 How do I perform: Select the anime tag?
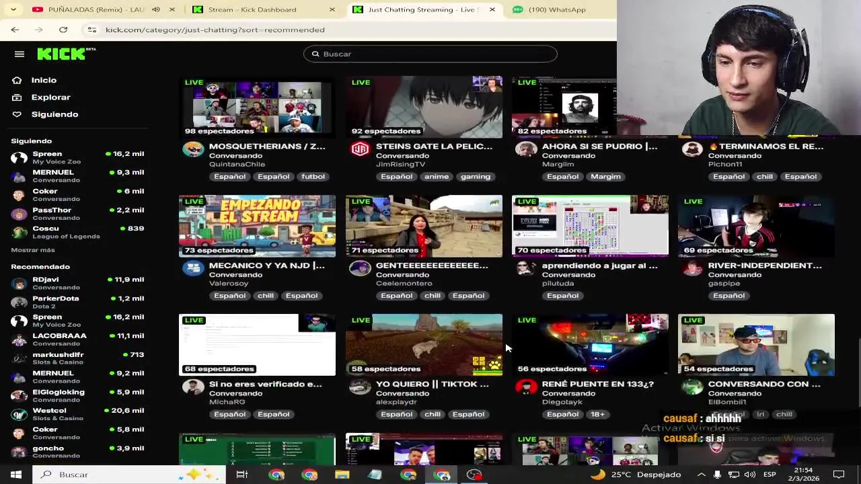(x=437, y=177)
